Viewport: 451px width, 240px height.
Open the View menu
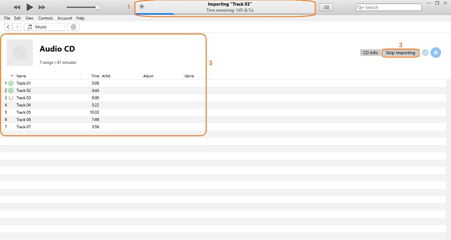(x=29, y=18)
